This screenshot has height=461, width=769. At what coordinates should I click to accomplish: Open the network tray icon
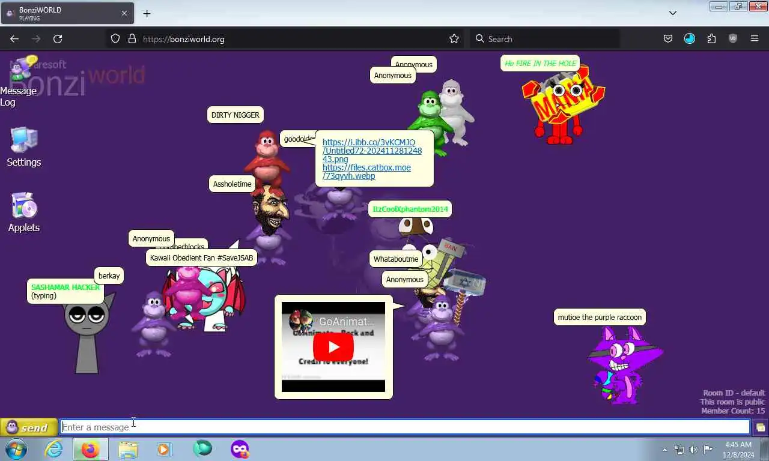pos(679,450)
